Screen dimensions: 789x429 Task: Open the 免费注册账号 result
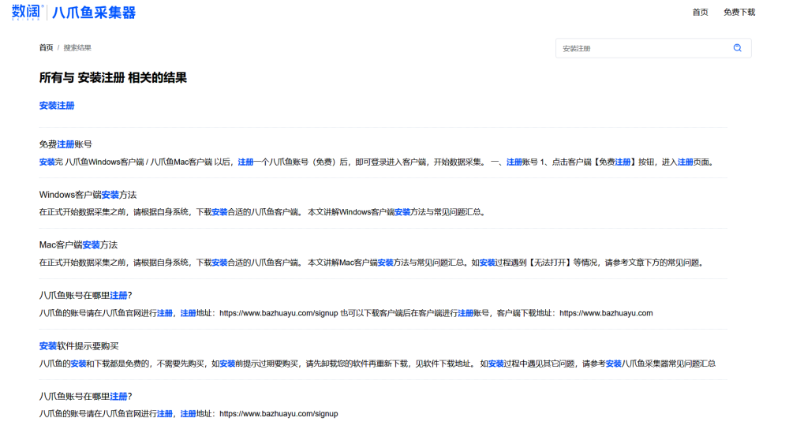65,144
